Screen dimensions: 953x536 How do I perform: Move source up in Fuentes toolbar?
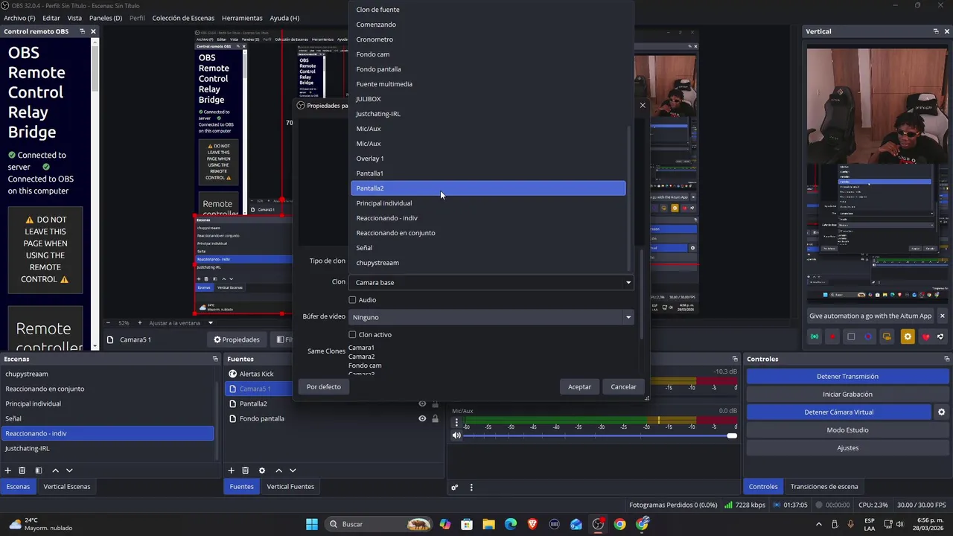pos(278,470)
